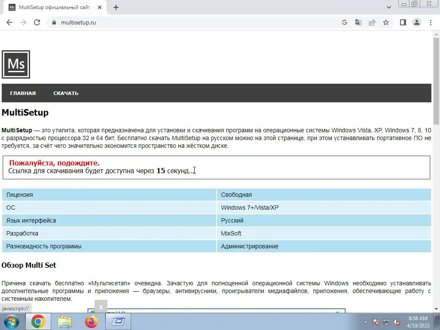Close the bottom ad with X button
The width and height of the screenshot is (440, 330).
pos(101,307)
